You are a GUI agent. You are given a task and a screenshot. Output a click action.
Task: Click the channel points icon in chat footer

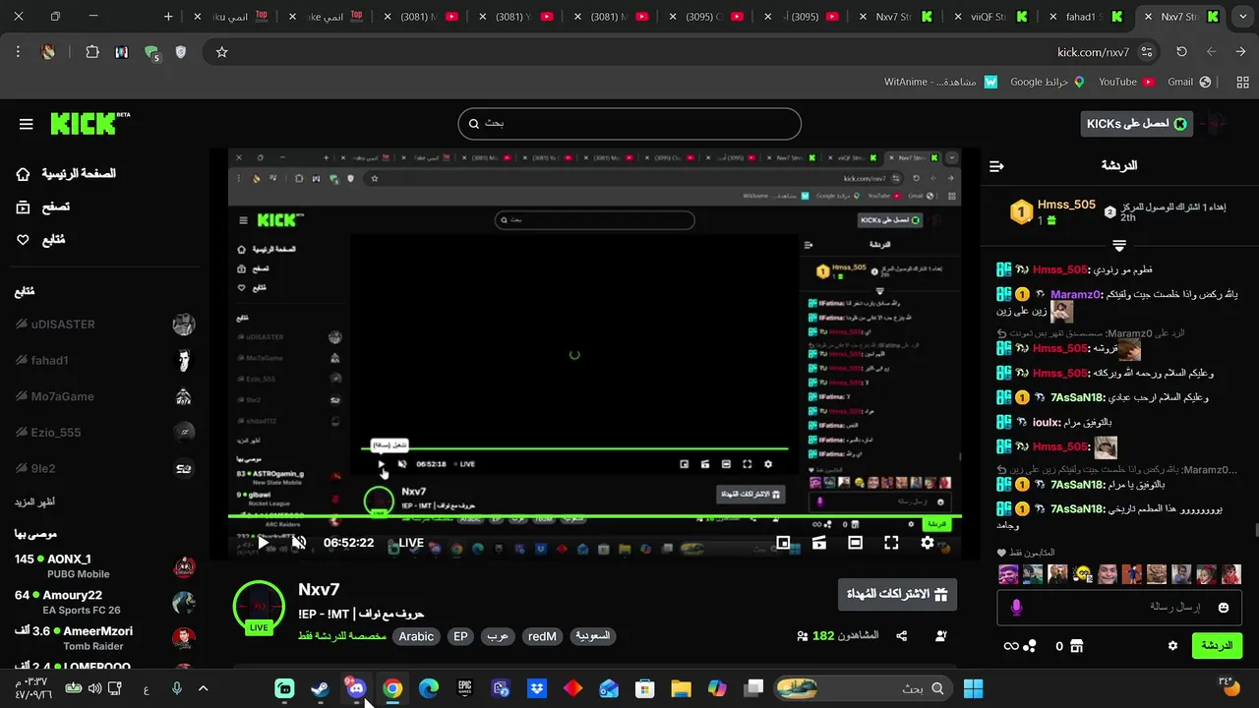tap(1030, 646)
